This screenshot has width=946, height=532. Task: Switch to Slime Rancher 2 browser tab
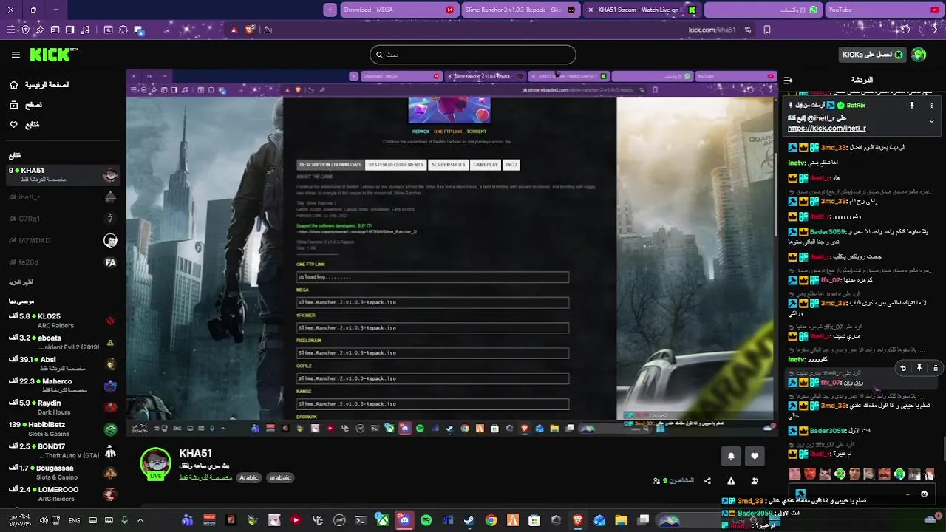click(x=521, y=10)
